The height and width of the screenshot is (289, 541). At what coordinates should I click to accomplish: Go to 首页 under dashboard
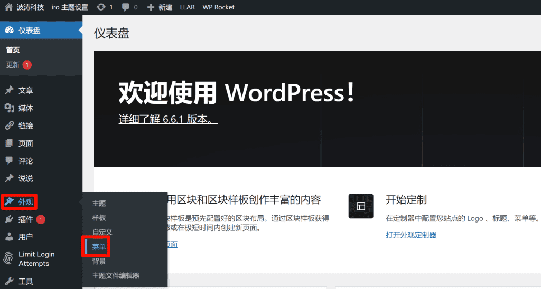(x=13, y=50)
